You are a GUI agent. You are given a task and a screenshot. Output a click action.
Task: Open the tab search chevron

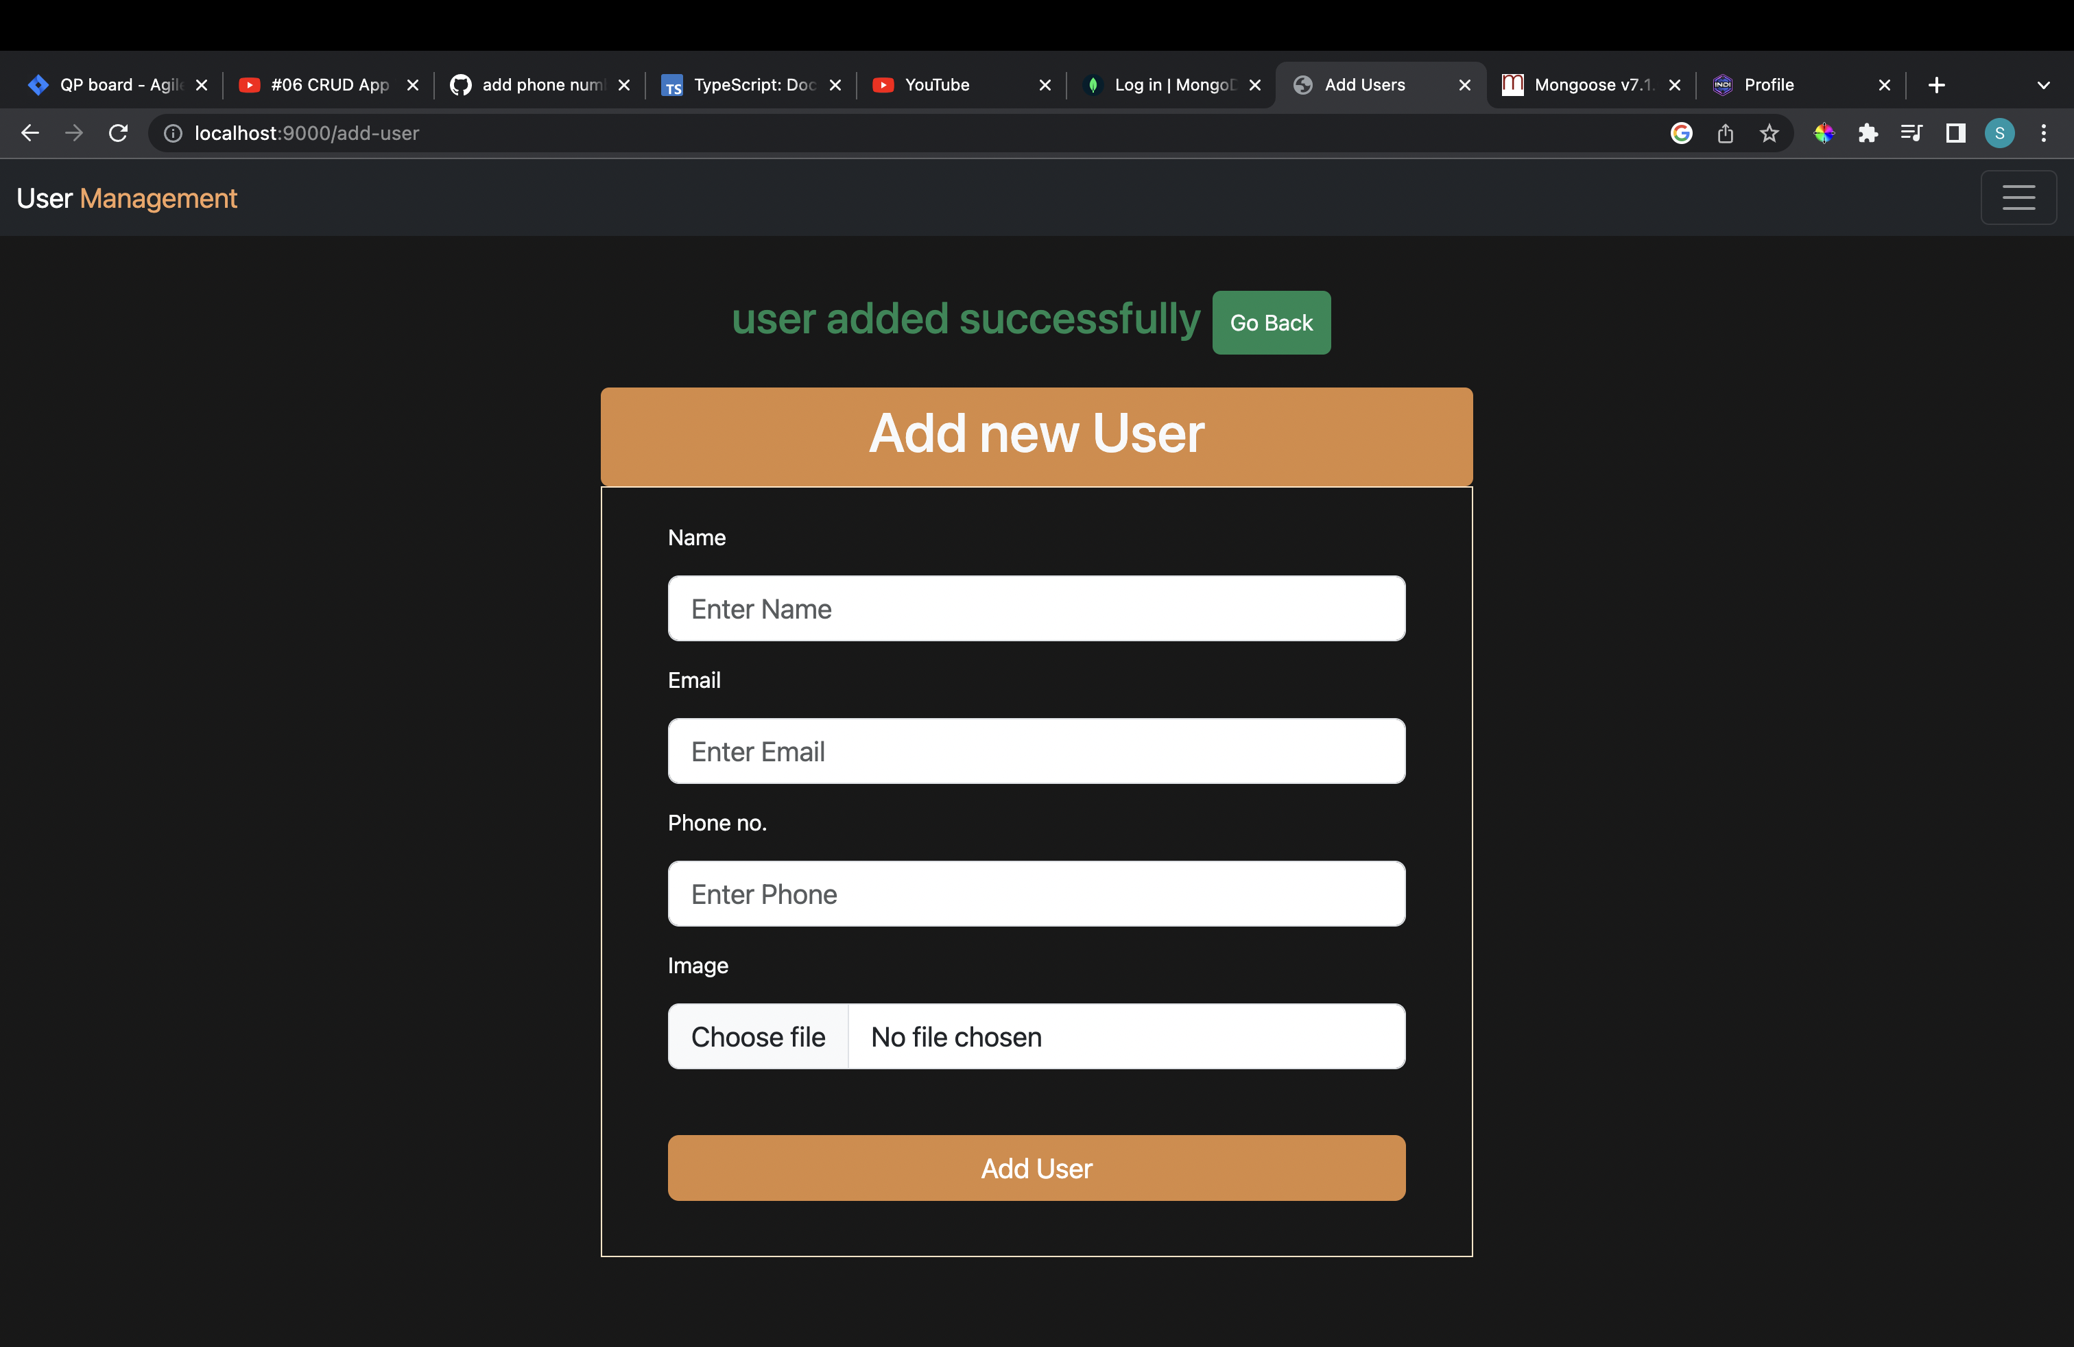(2045, 84)
